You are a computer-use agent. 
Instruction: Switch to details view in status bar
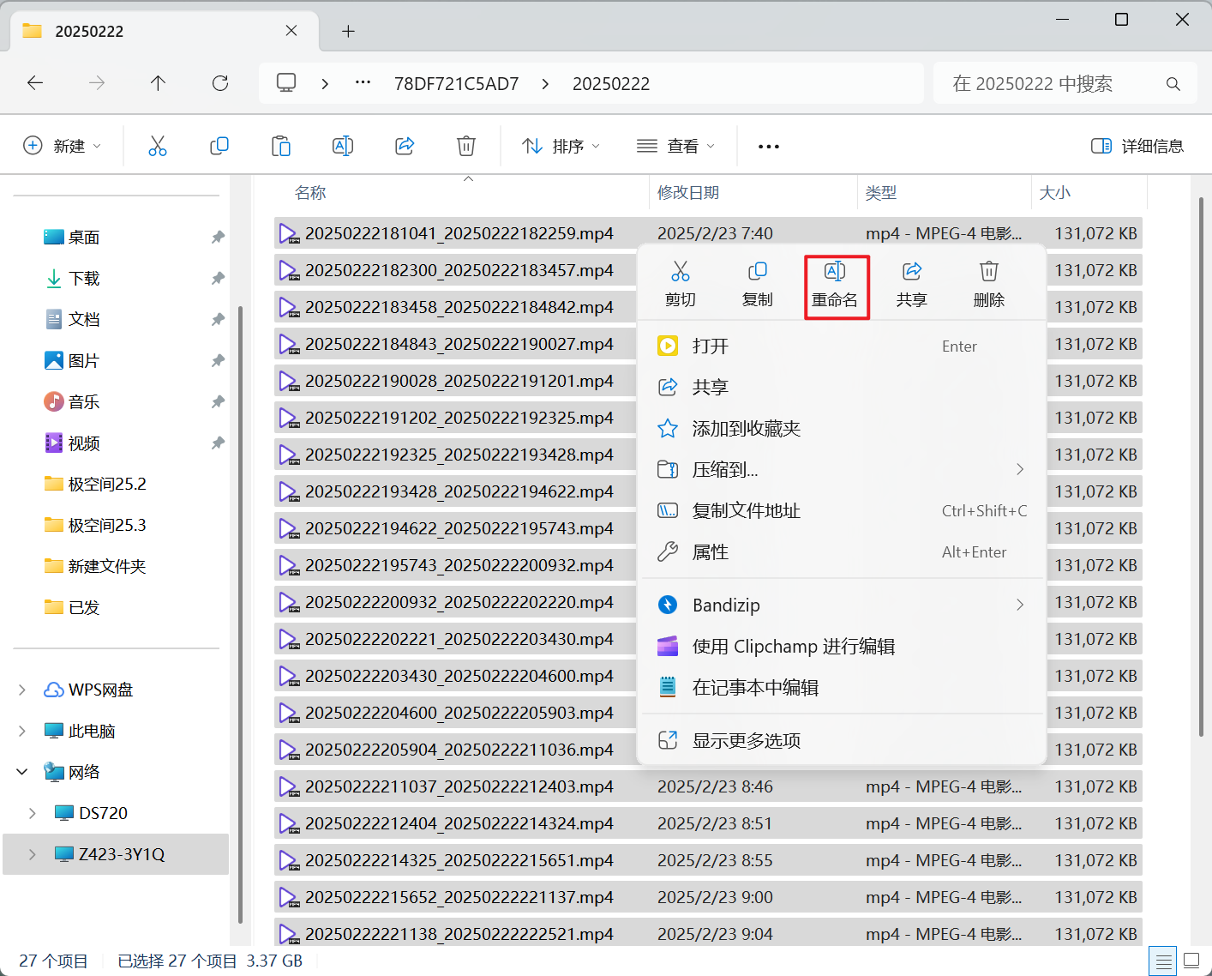point(1163,961)
